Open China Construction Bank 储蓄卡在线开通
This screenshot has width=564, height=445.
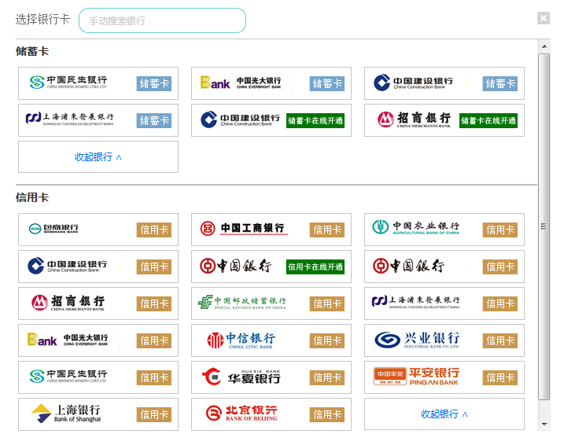click(x=271, y=120)
